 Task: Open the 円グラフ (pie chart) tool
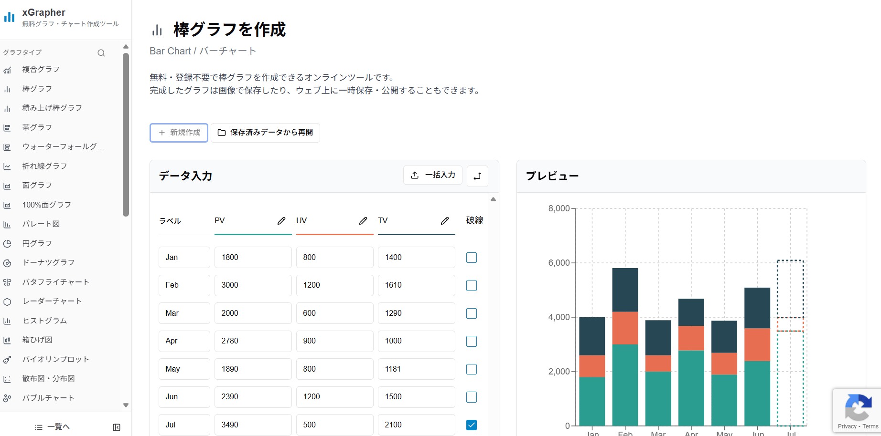[x=8, y=243]
